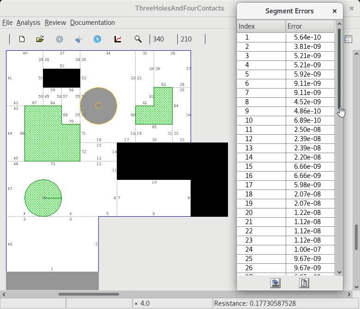This screenshot has width=360, height=309.
Task: Select the row with index 24 in table
Action: point(286,250)
